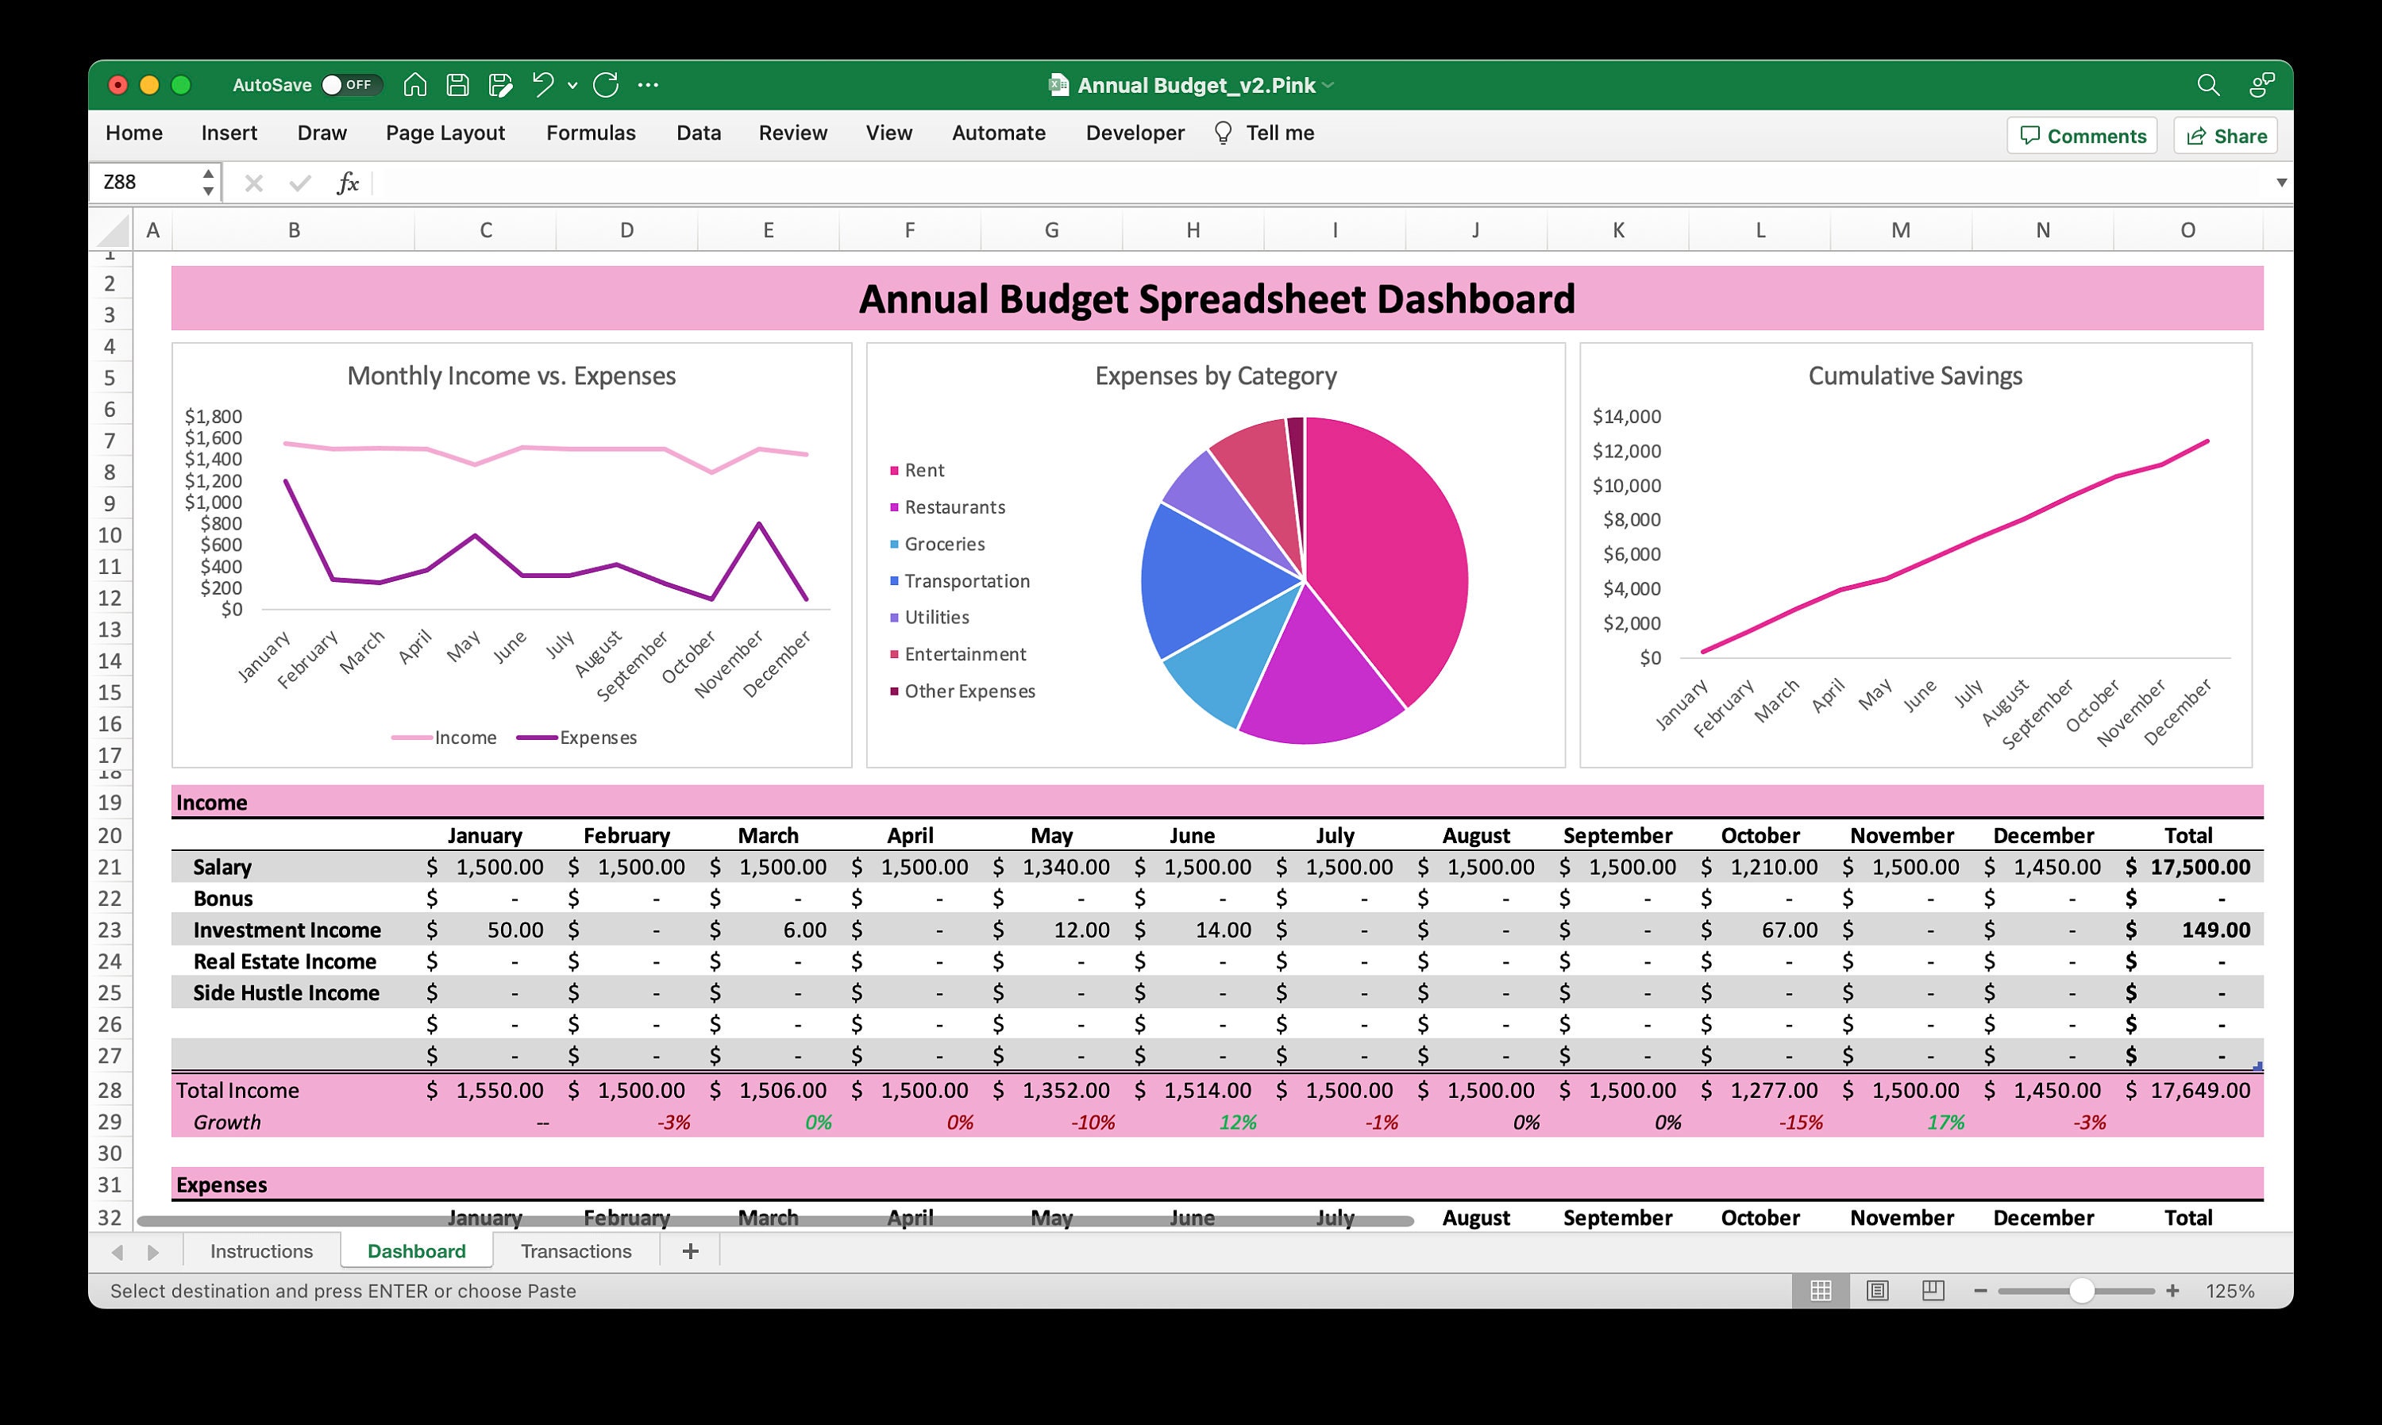Click the Save icon in the title bar
The width and height of the screenshot is (2382, 1425).
point(458,84)
